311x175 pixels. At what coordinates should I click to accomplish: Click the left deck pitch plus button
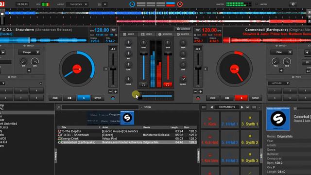(x=116, y=91)
